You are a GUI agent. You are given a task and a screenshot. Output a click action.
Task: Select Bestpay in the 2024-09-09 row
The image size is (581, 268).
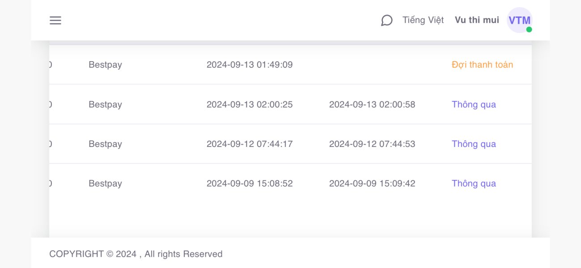pos(105,184)
